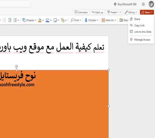The image size is (155, 138).
Task: Expand the Arrange dropdown arrow
Action: click(x=66, y=20)
